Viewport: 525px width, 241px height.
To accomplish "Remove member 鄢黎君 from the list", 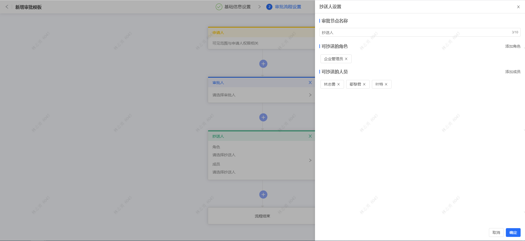I will pos(364,84).
